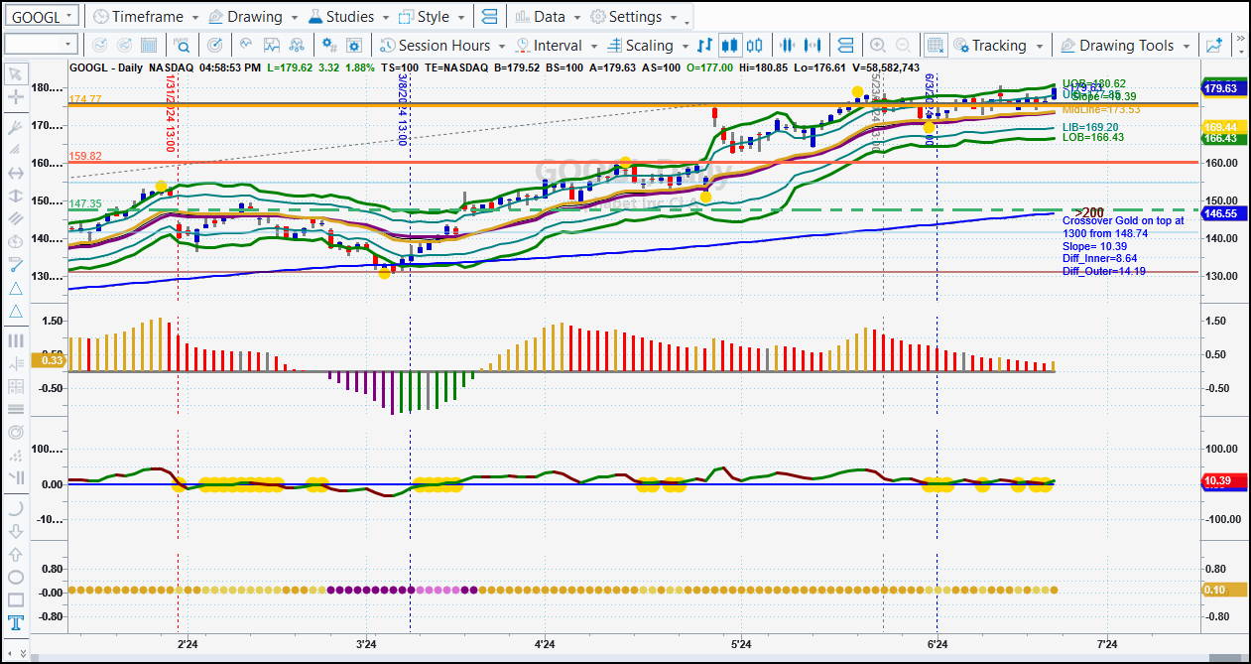Click the chart-with-plus icon
Image resolution: width=1251 pixels, height=664 pixels.
pyautogui.click(x=1213, y=45)
